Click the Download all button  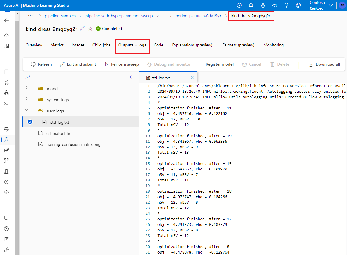point(324,64)
